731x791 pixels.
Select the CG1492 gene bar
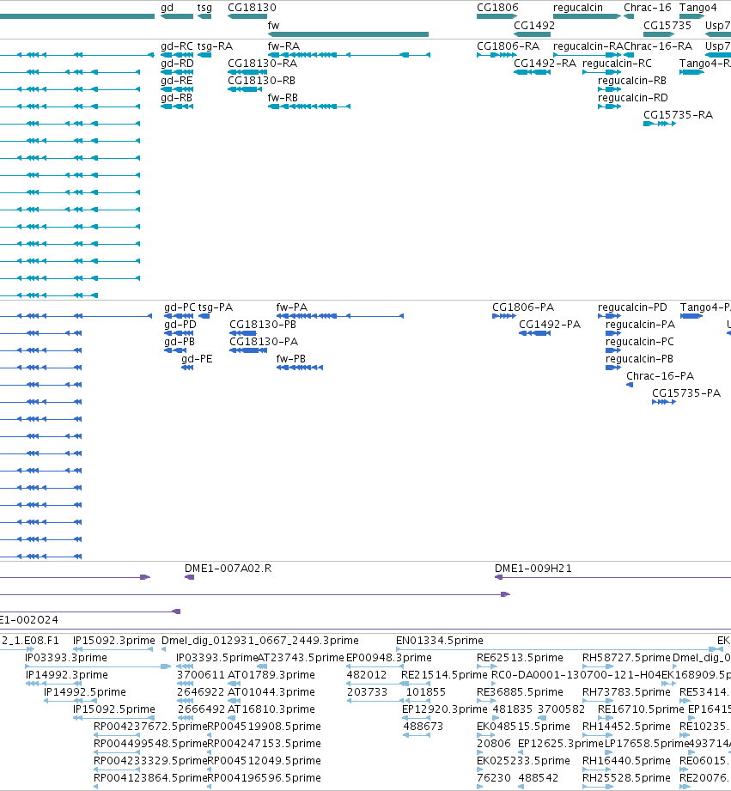tap(533, 34)
